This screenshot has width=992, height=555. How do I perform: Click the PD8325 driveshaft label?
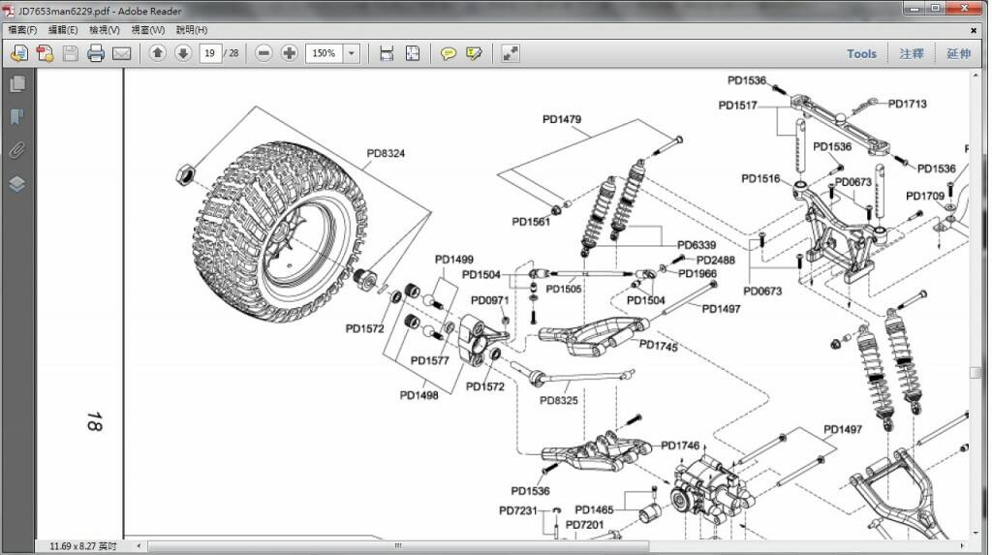click(559, 400)
